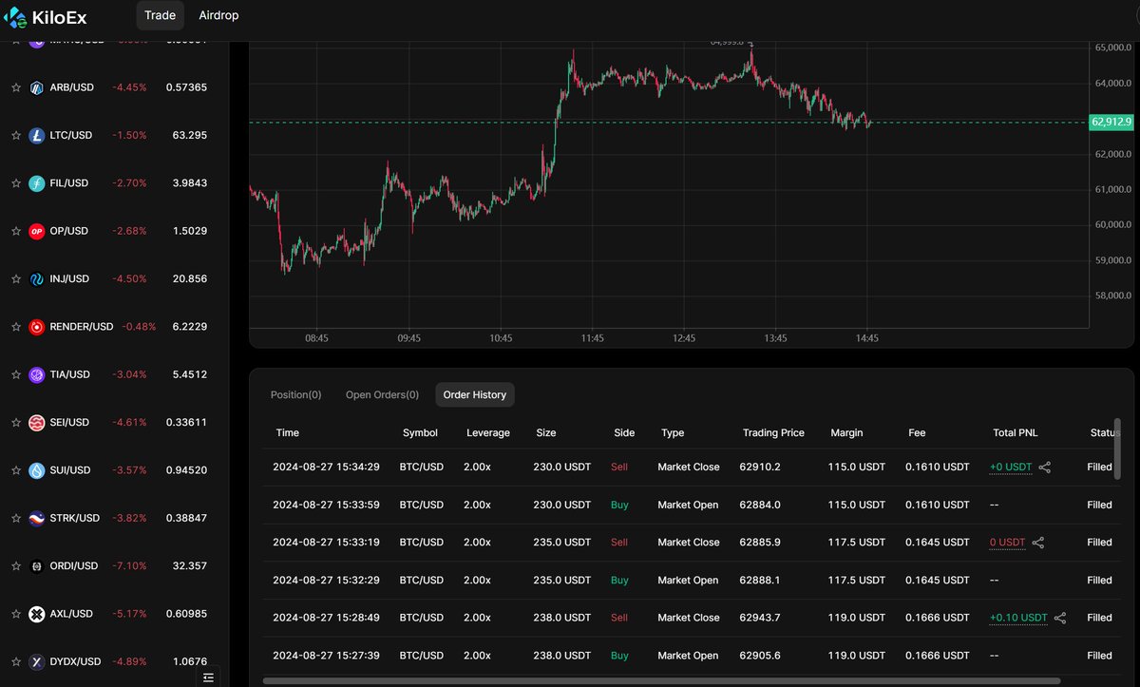Click the OP coin icon
Viewport: 1140px width, 687px height.
37,231
